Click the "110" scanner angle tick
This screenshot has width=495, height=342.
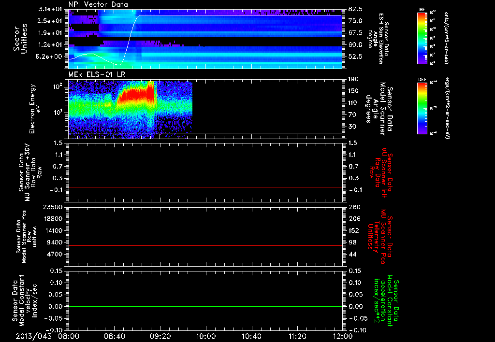tap(353, 103)
